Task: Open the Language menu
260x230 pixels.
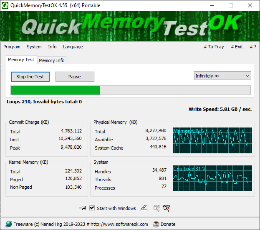Action: (73, 47)
